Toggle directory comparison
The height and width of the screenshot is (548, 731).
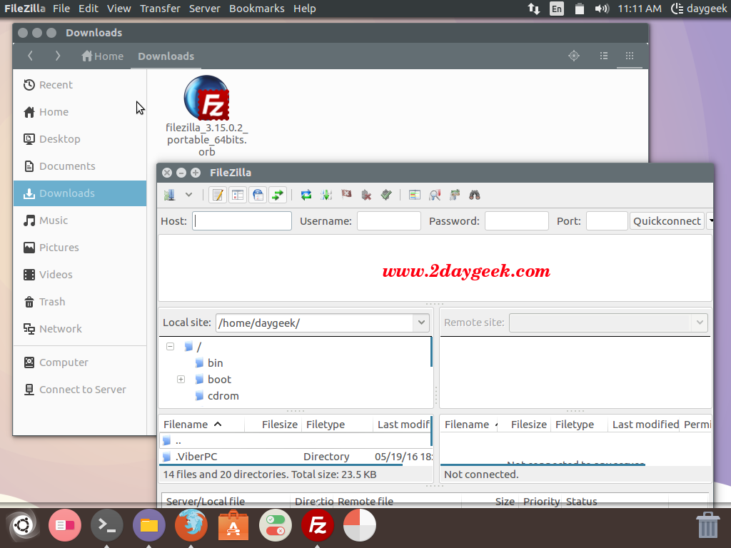pos(435,196)
